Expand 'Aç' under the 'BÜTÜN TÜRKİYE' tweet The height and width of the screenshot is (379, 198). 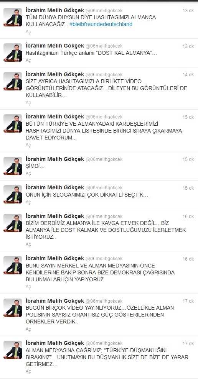(x=28, y=145)
